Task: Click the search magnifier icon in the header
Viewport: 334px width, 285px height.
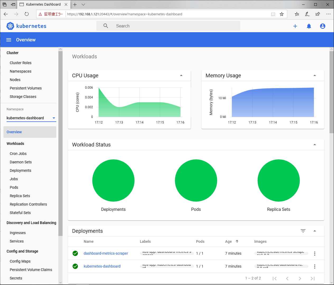Action: coord(106,26)
